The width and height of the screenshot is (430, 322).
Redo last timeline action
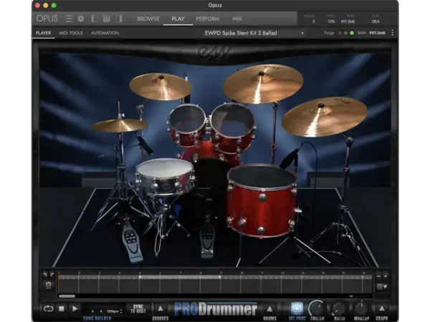coord(52,274)
